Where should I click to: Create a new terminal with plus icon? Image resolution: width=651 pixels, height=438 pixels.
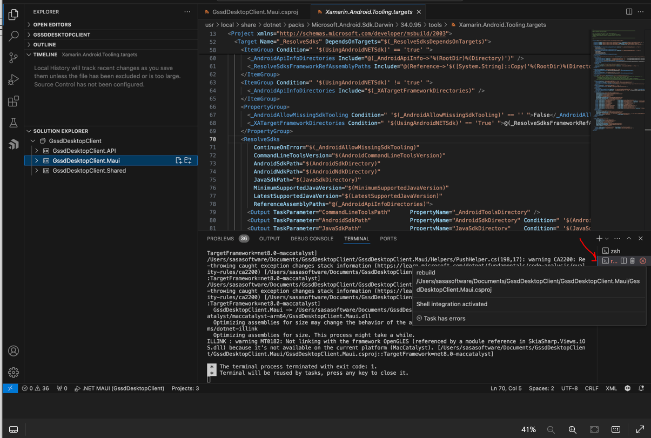599,238
